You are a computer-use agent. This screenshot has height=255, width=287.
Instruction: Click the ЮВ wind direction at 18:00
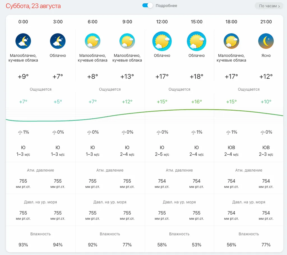[231, 147]
